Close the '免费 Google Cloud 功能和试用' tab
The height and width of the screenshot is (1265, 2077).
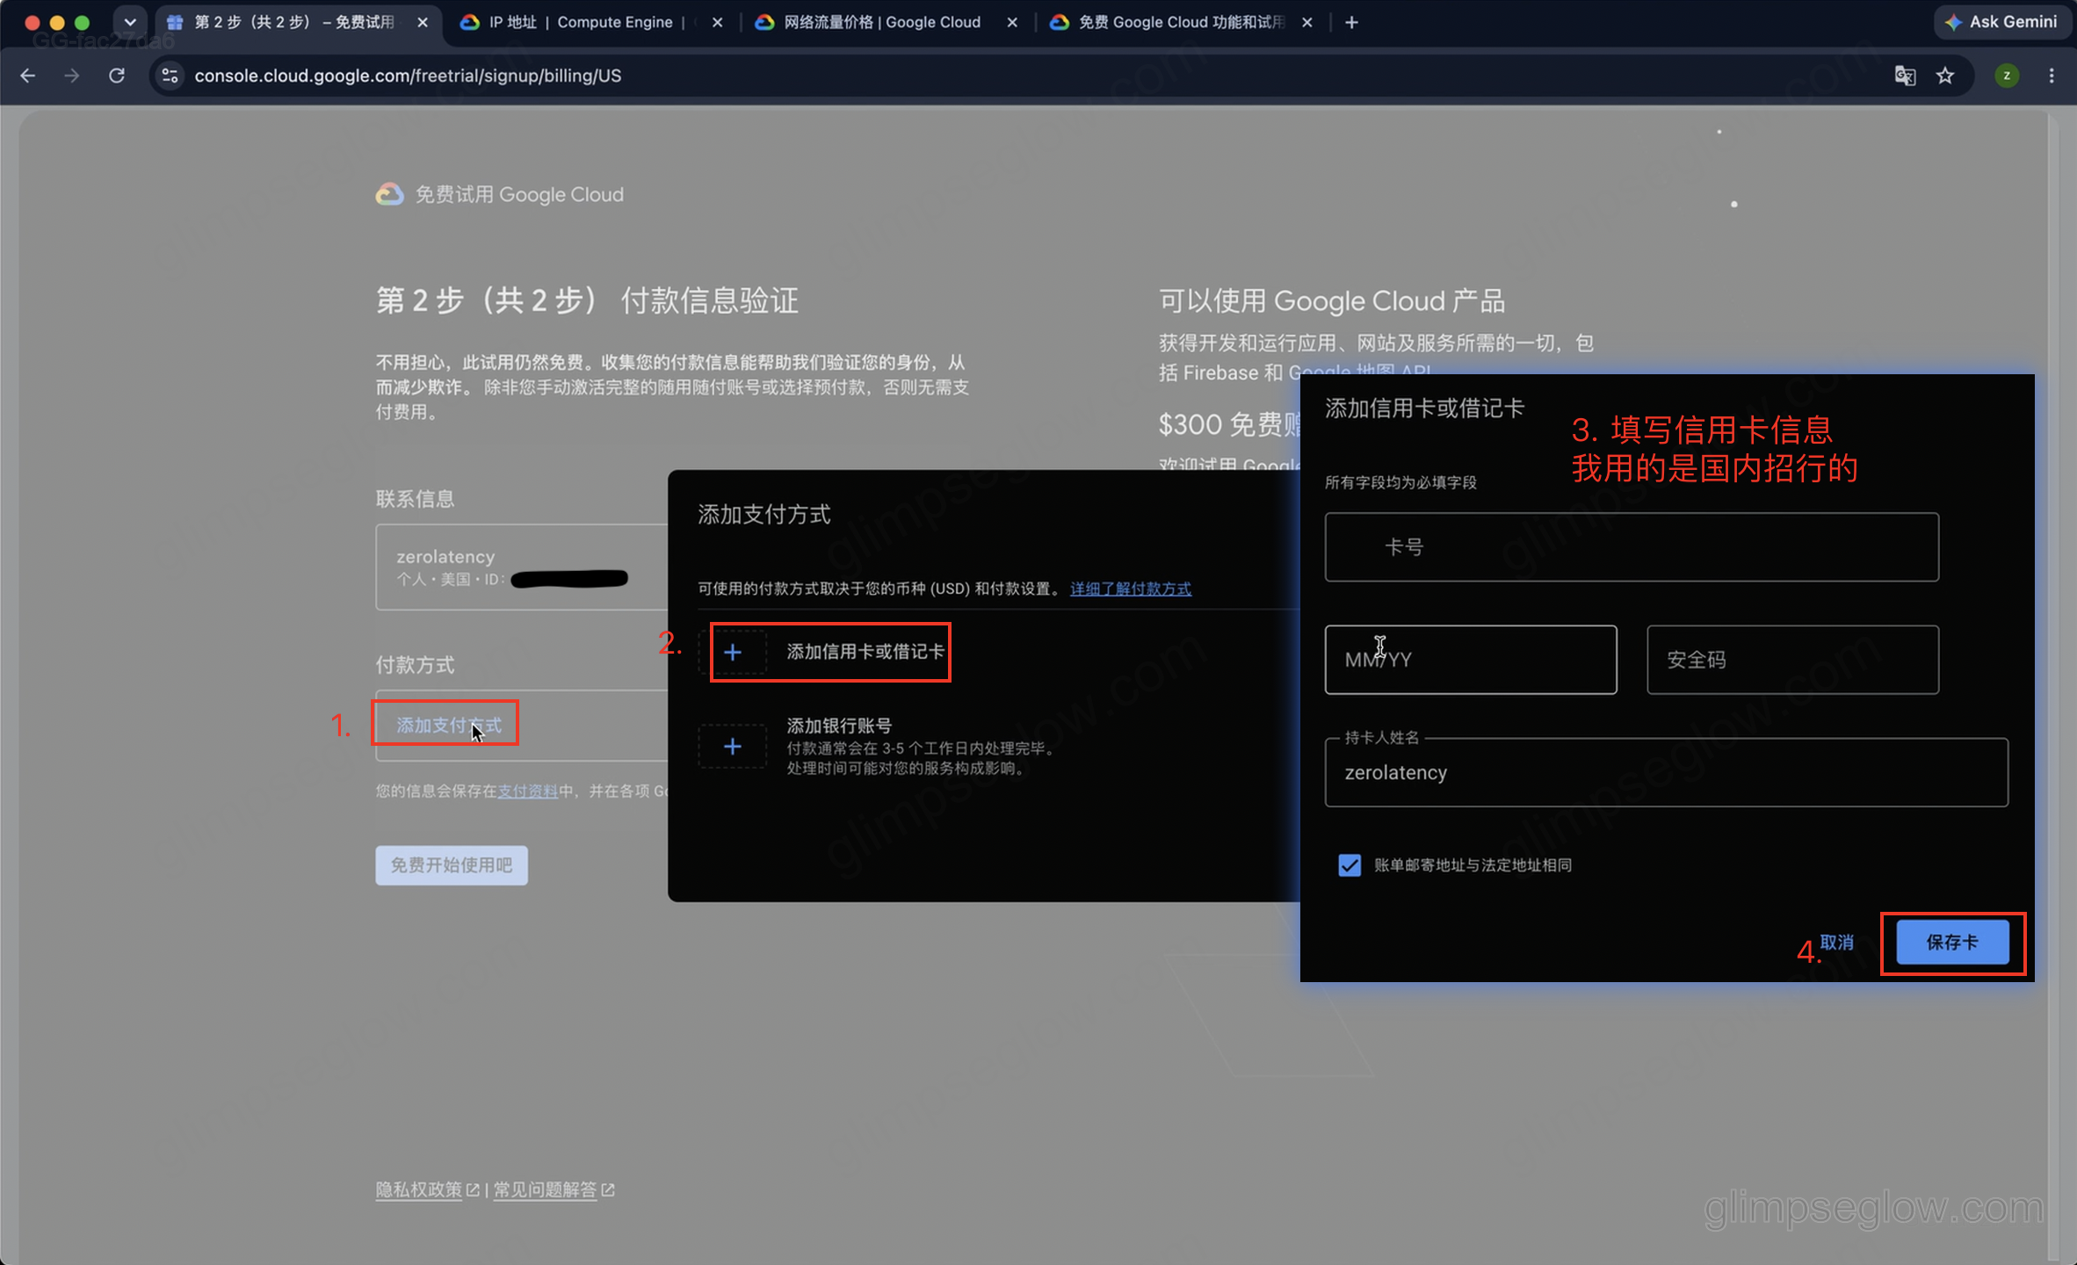point(1307,22)
